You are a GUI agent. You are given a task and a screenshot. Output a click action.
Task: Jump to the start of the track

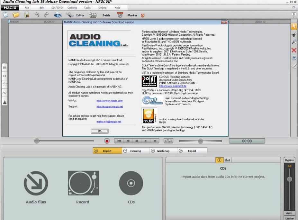pyautogui.click(x=119, y=141)
